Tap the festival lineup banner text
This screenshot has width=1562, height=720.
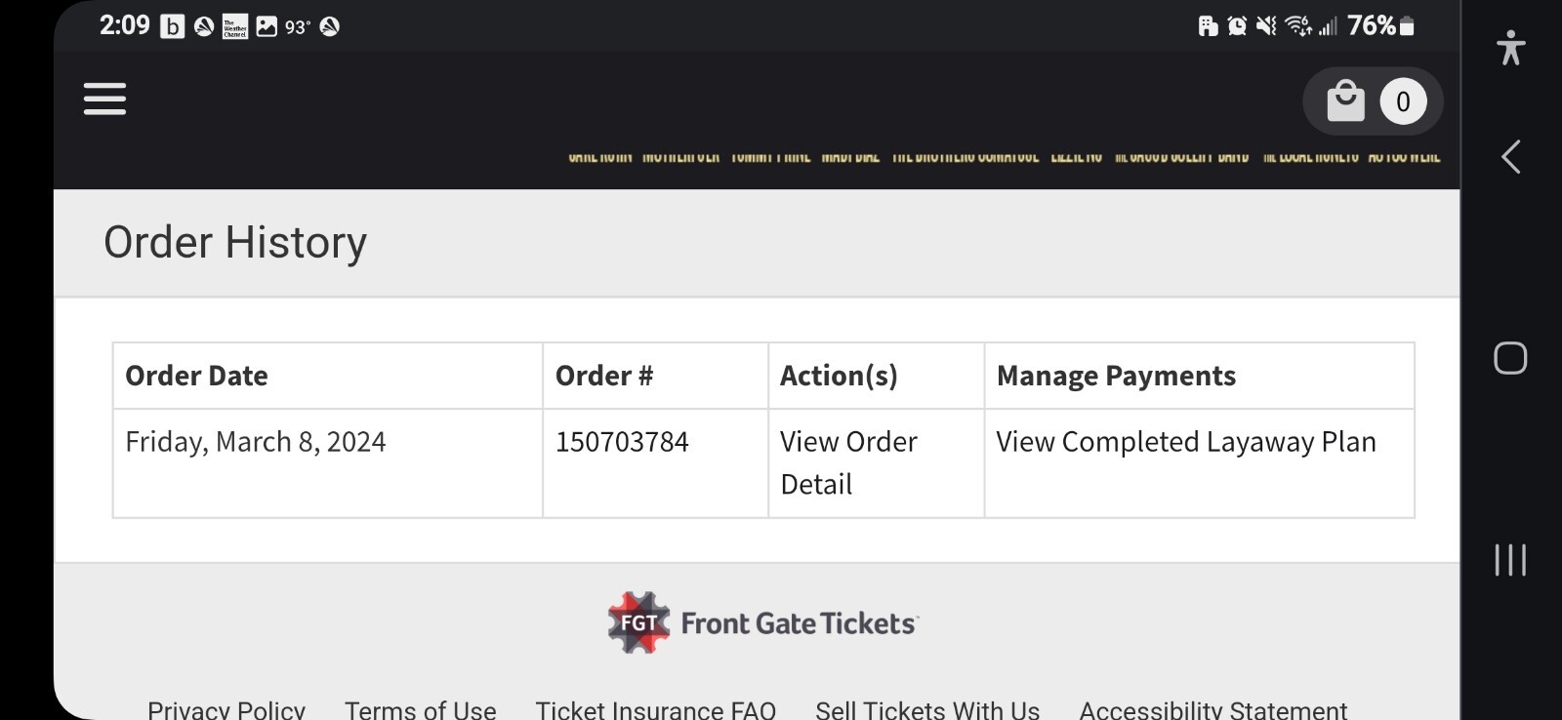[x=1004, y=156]
